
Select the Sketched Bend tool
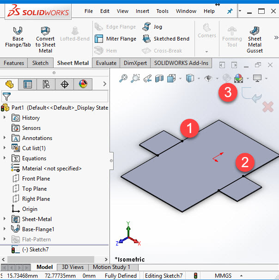(x=166, y=39)
